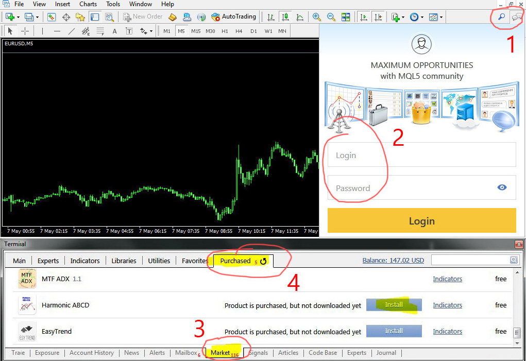526x361 pixels.
Task: Click the Zoom Out magnifier icon
Action: pyautogui.click(x=331, y=17)
